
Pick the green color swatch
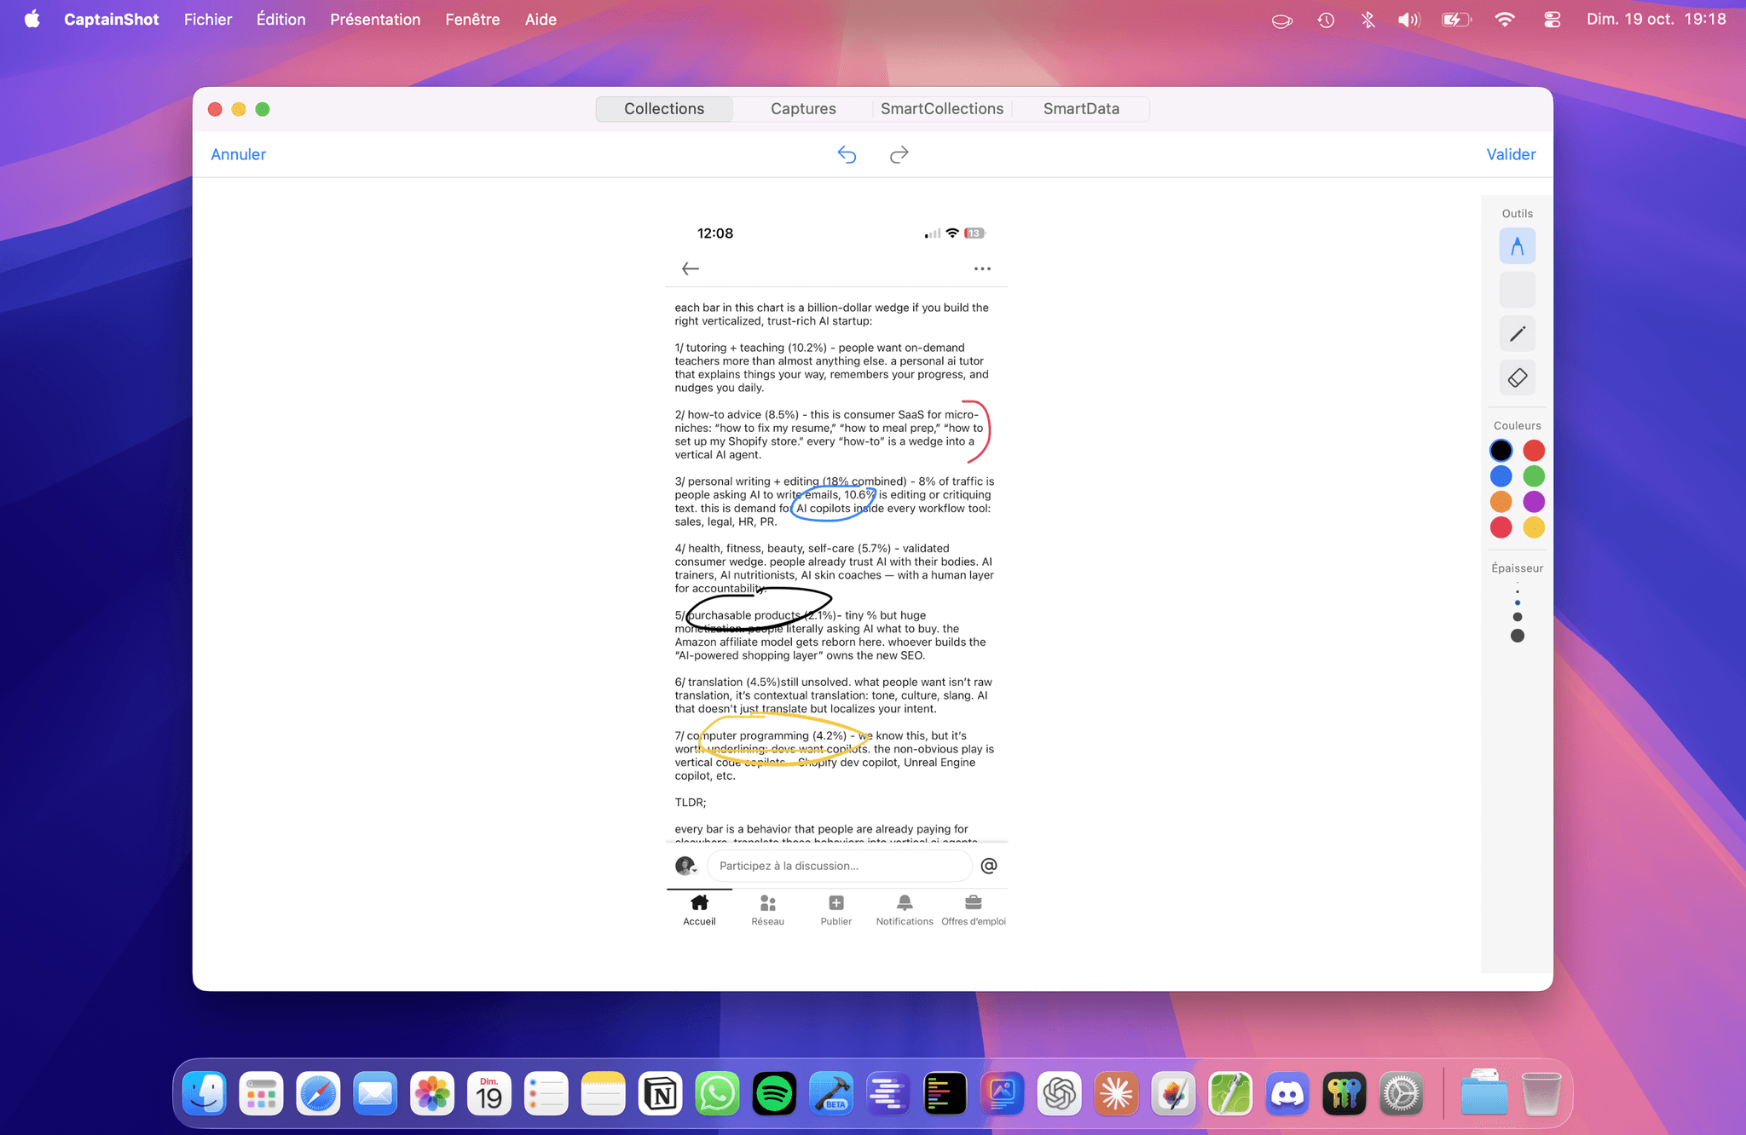pos(1533,476)
